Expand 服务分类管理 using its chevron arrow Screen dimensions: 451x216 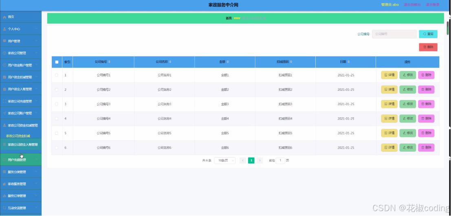click(x=36, y=172)
